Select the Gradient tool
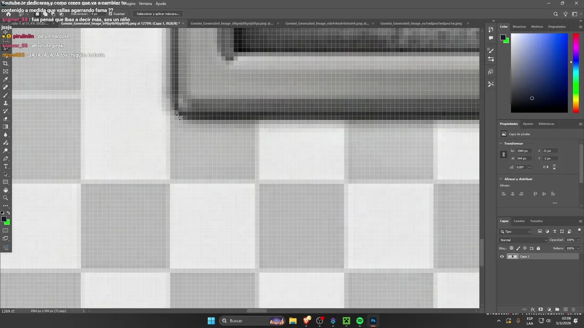This screenshot has width=584, height=328. tap(5, 127)
